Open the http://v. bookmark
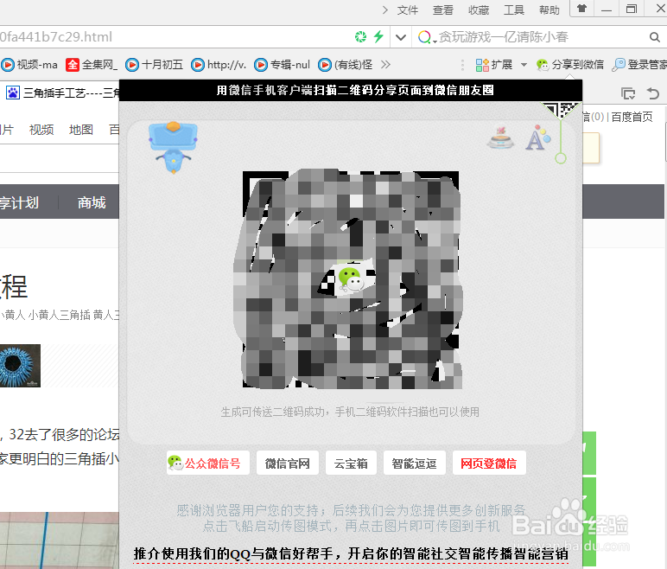 click(x=219, y=65)
